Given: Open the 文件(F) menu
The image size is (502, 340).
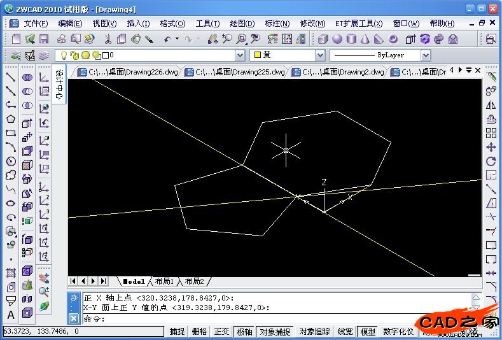Looking at the screenshot, I should click(36, 24).
